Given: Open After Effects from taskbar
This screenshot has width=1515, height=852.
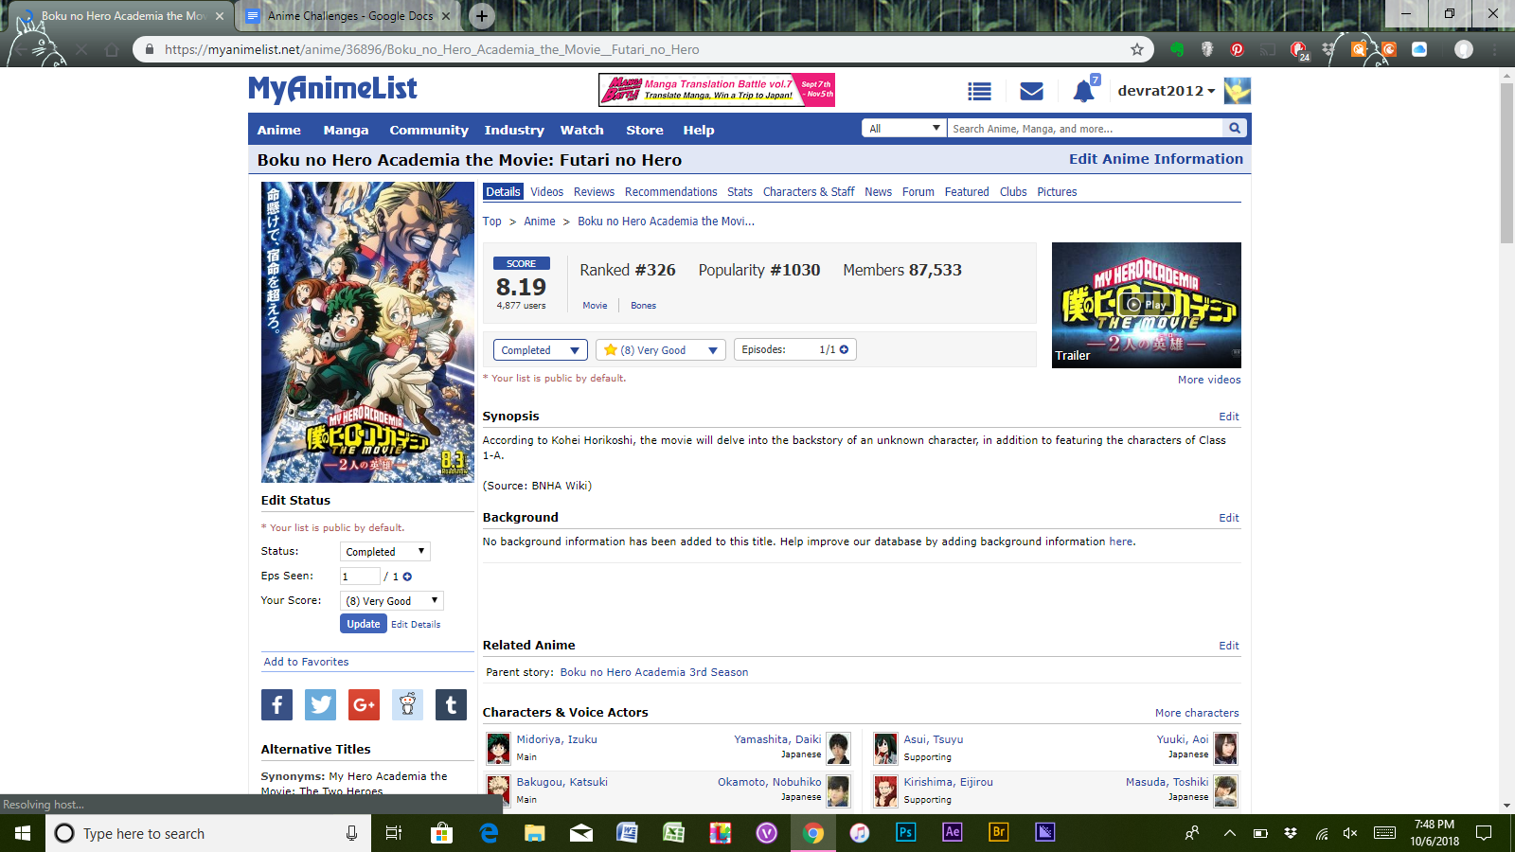Looking at the screenshot, I should pyautogui.click(x=953, y=833).
